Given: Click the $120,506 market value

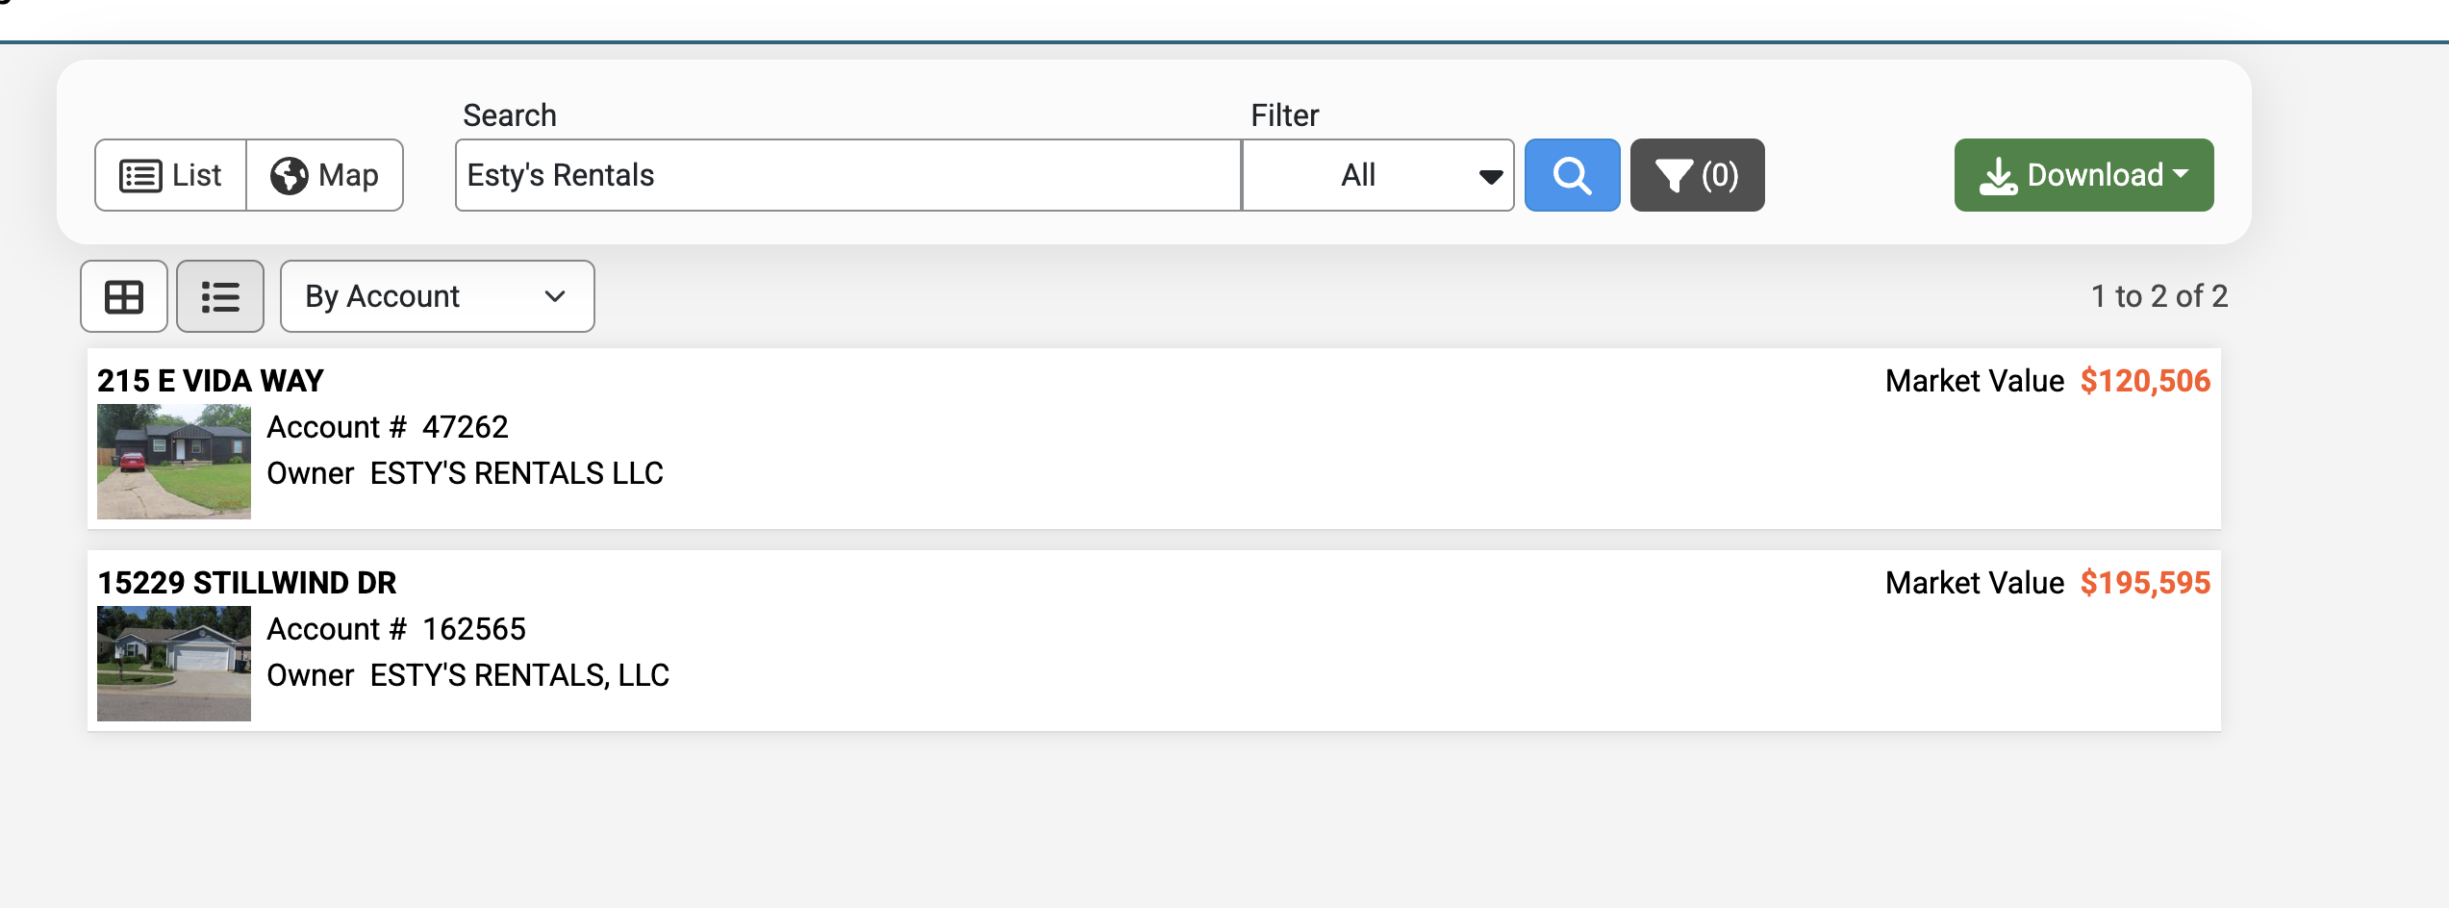Looking at the screenshot, I should [2145, 381].
